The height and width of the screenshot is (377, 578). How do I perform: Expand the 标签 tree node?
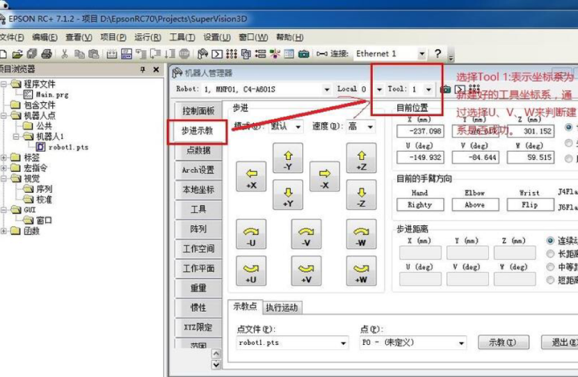click(3, 157)
